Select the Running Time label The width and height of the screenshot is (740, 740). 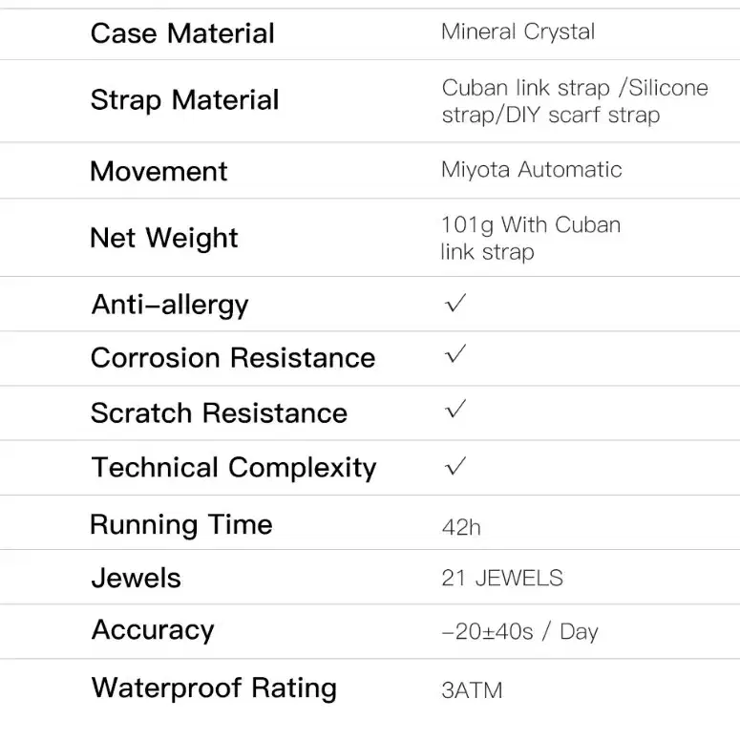click(181, 525)
